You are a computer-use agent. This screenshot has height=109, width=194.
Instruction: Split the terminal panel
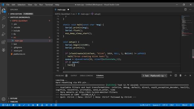click(176, 75)
